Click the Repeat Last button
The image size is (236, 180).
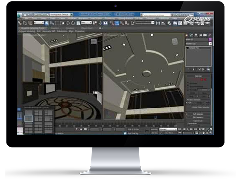(198, 121)
